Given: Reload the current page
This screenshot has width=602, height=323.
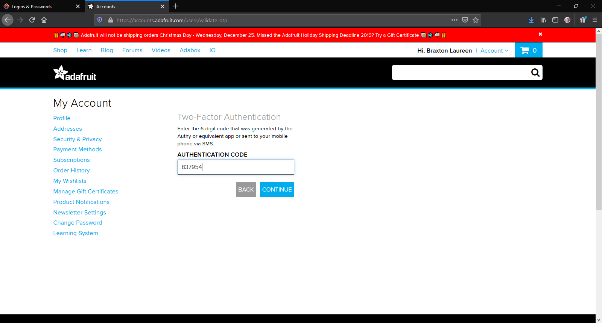Looking at the screenshot, I should click(32, 20).
